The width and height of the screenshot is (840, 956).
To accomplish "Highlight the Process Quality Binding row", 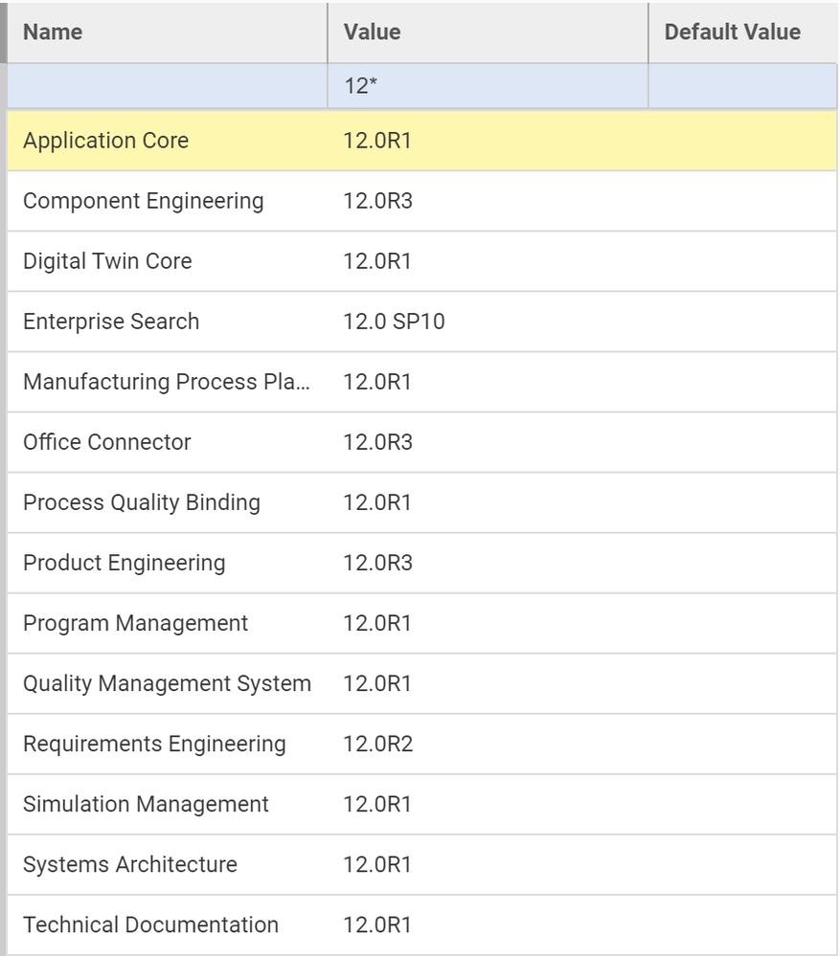I will click(x=141, y=502).
